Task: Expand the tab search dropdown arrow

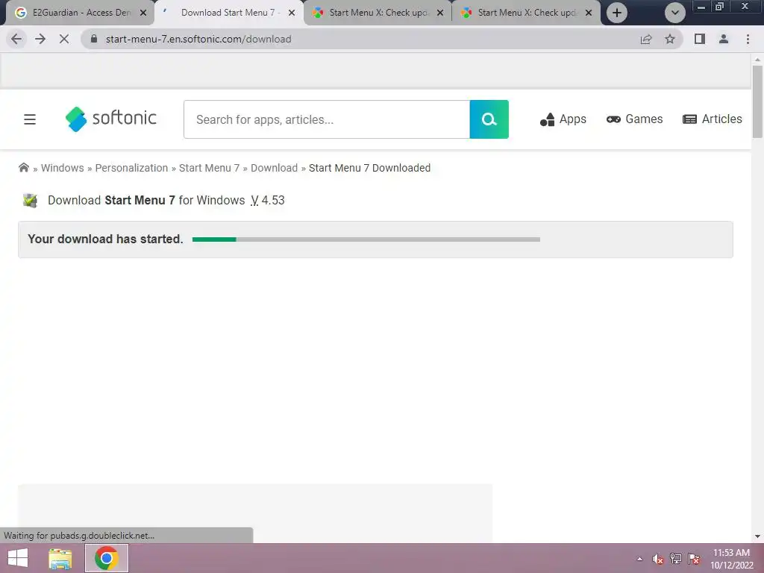Action: click(x=674, y=13)
